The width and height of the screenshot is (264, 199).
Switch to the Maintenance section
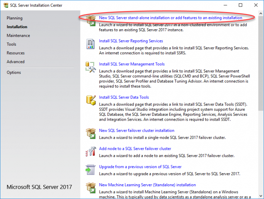click(x=18, y=36)
